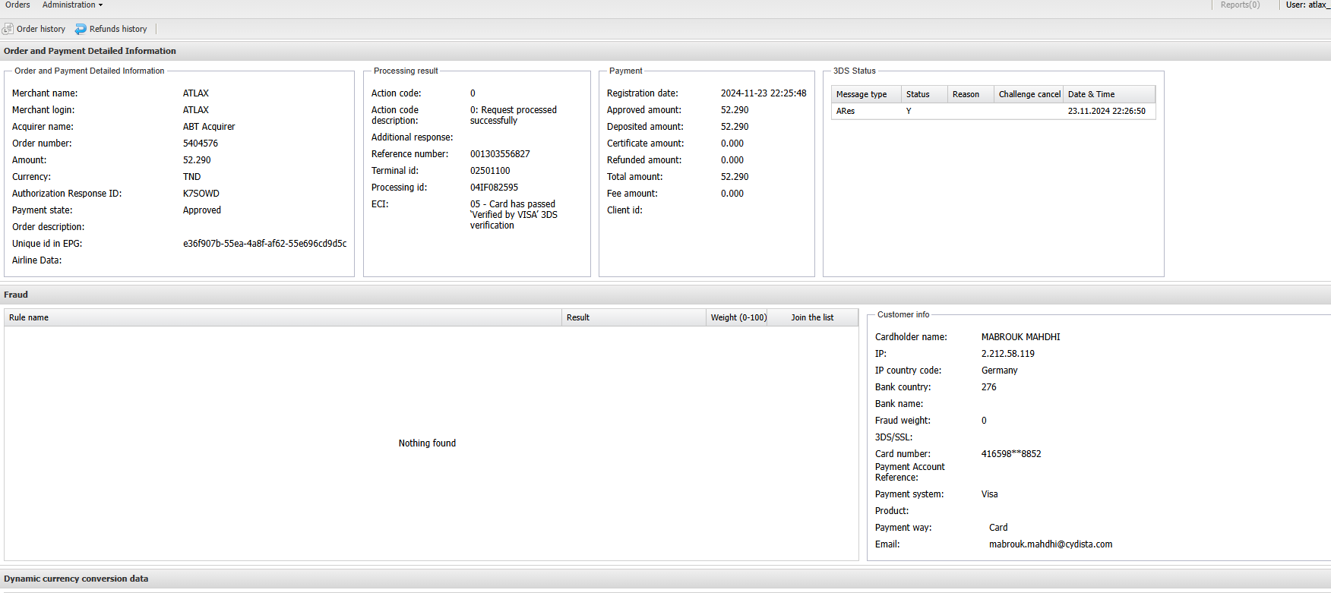
Task: Click the Reason column header
Action: [x=966, y=94]
